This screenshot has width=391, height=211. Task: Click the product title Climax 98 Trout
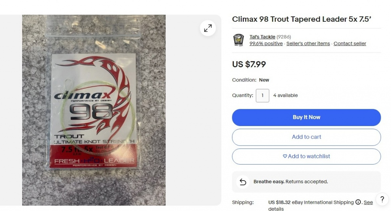pos(302,19)
